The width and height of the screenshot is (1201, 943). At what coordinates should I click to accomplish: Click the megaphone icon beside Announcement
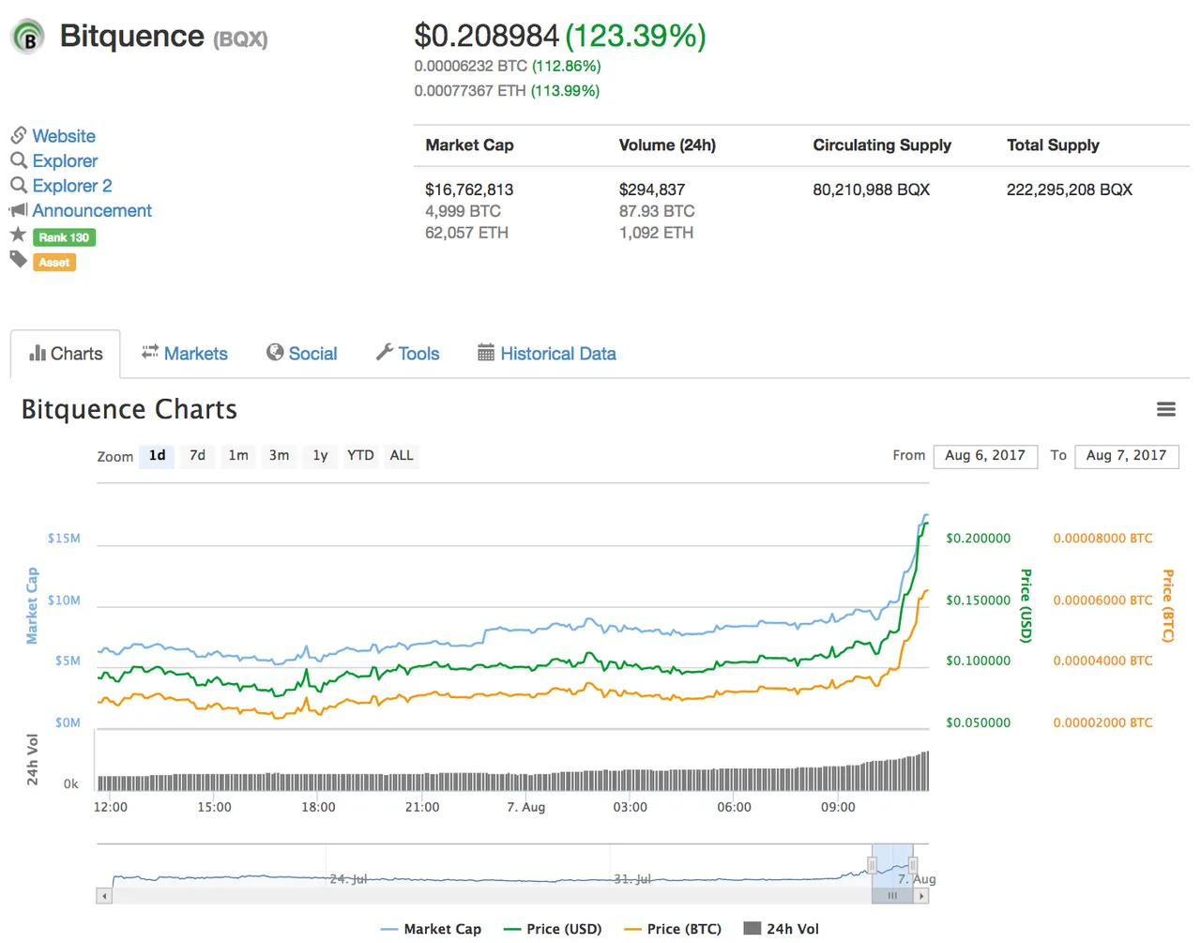[18, 210]
